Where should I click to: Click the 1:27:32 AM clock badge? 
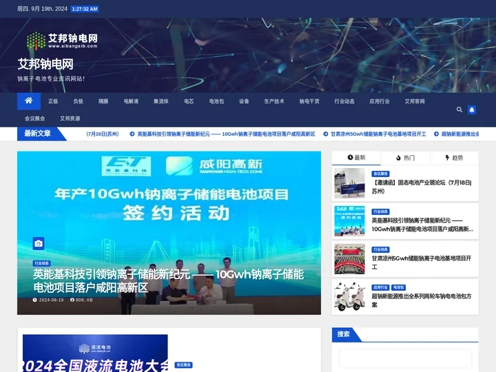(85, 9)
